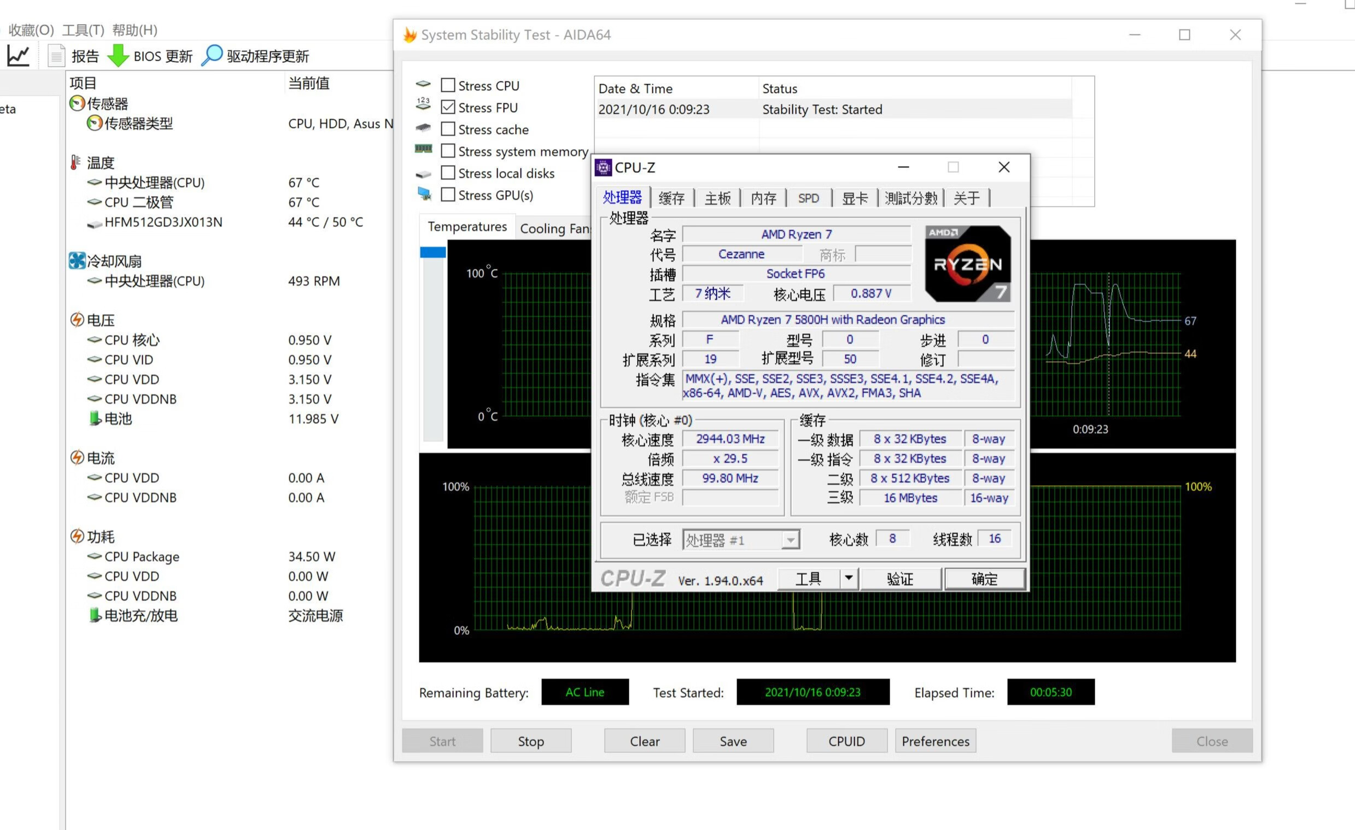Click the 项目 column header
The height and width of the screenshot is (830, 1355).
pyautogui.click(x=175, y=83)
